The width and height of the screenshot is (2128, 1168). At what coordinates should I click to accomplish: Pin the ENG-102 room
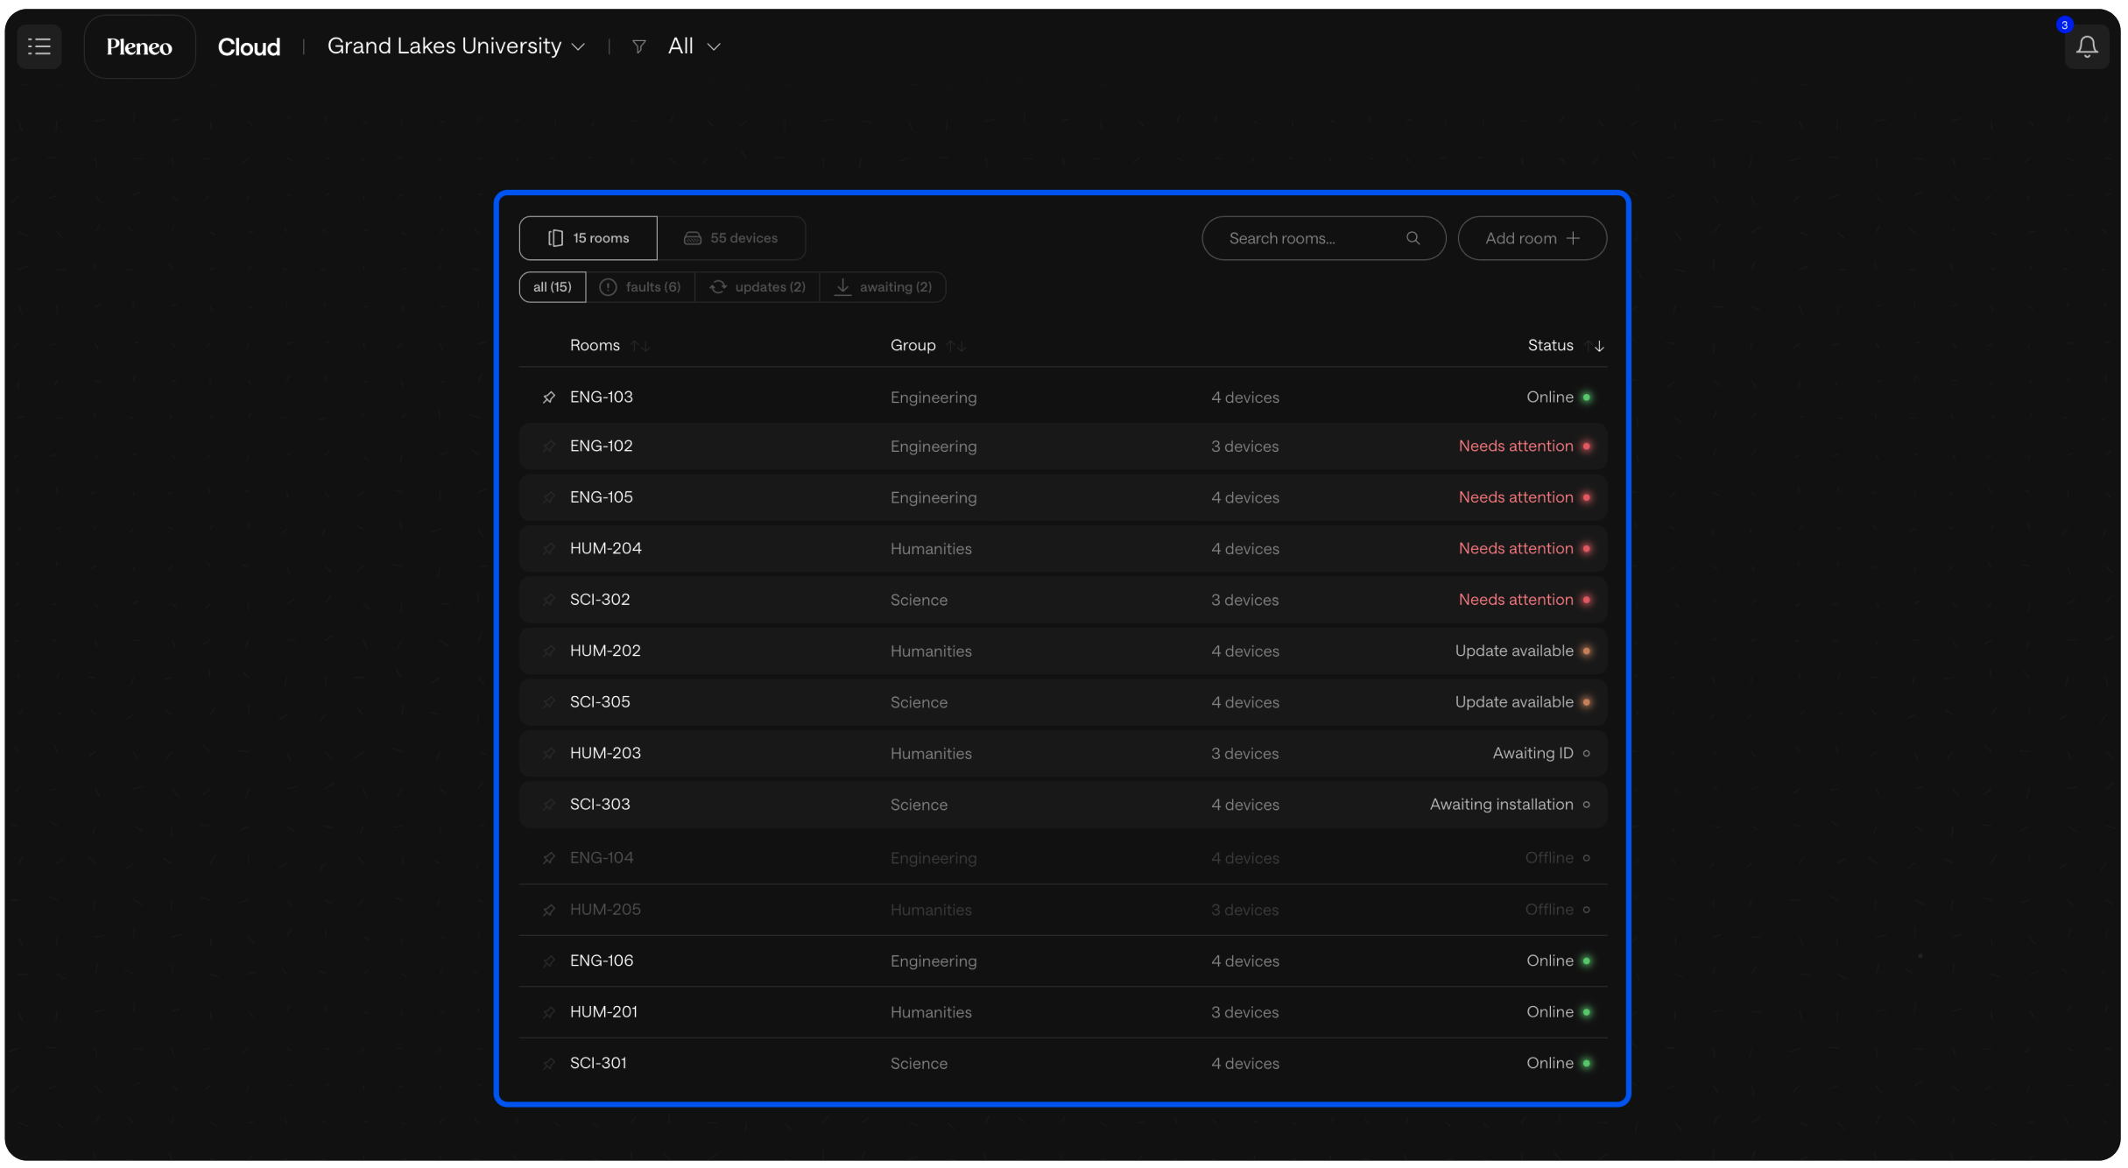(x=549, y=447)
